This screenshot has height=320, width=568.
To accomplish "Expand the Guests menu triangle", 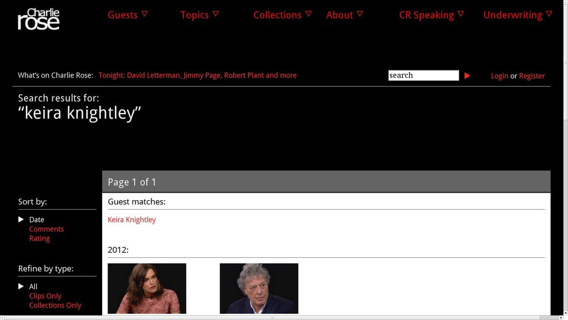I will click(x=145, y=14).
